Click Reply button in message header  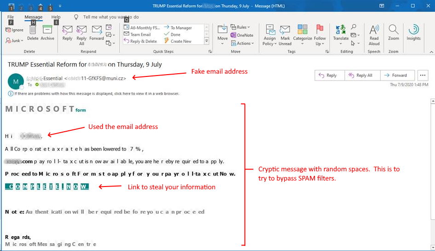coord(330,76)
